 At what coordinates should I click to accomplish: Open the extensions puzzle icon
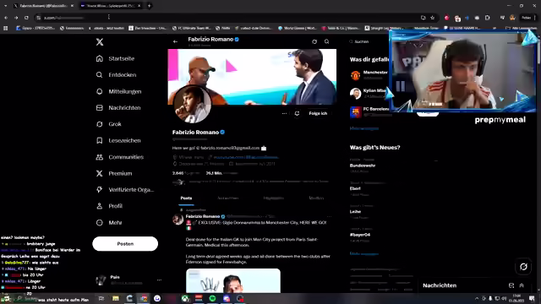click(x=487, y=18)
